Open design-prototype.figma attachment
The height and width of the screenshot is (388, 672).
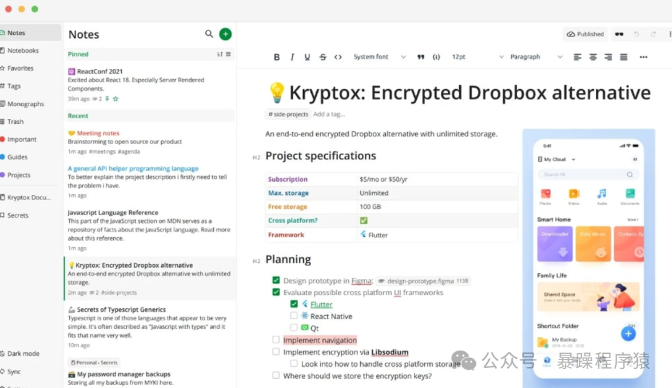(424, 281)
